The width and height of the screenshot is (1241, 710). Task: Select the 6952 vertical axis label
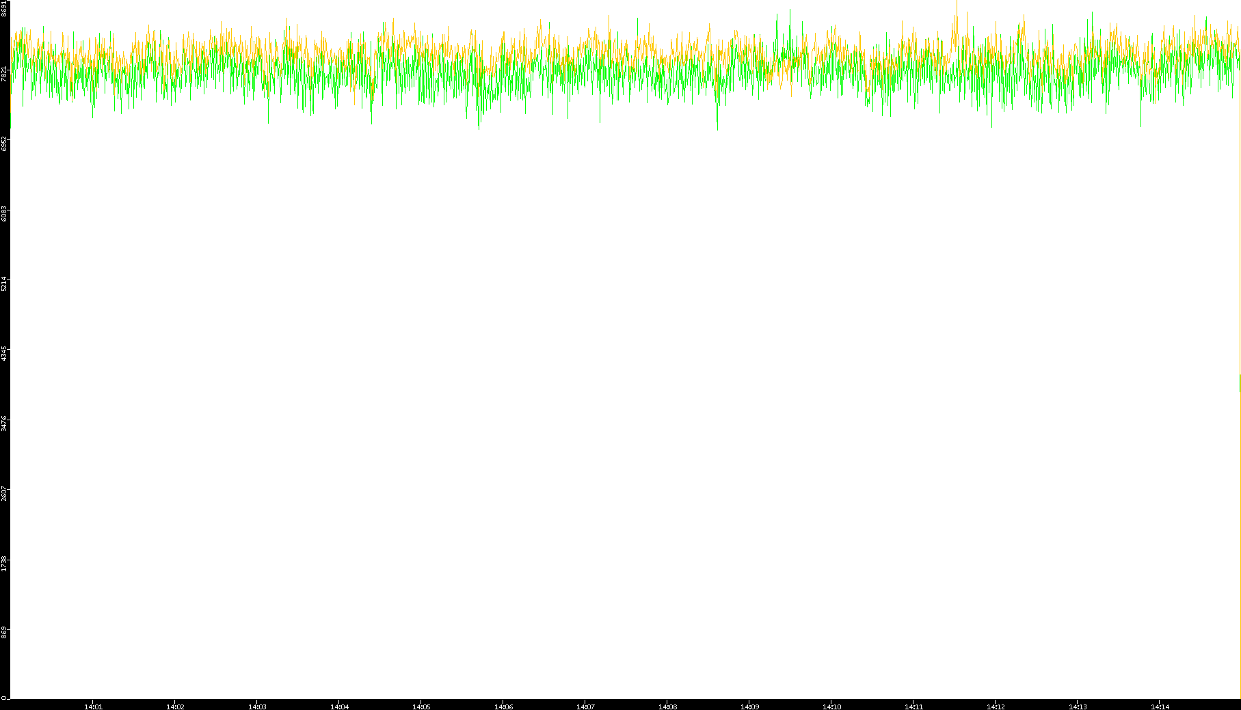[x=4, y=144]
